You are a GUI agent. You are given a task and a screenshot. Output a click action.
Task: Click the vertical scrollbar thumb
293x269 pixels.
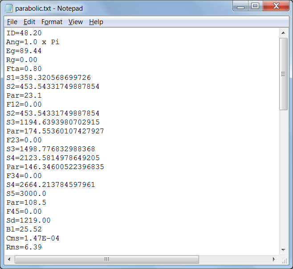[283, 74]
